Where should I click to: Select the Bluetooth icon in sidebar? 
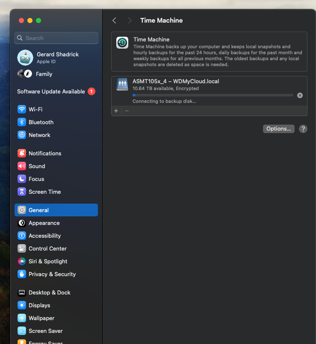coord(22,122)
